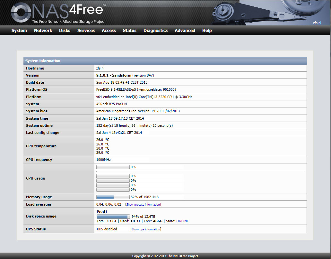
Task: Click the Pool1 disk space usage bar
Action: pos(113,217)
